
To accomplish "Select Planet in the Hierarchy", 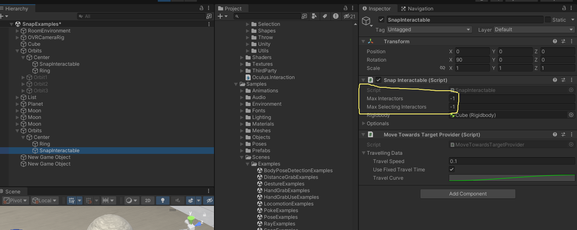I will [x=35, y=104].
